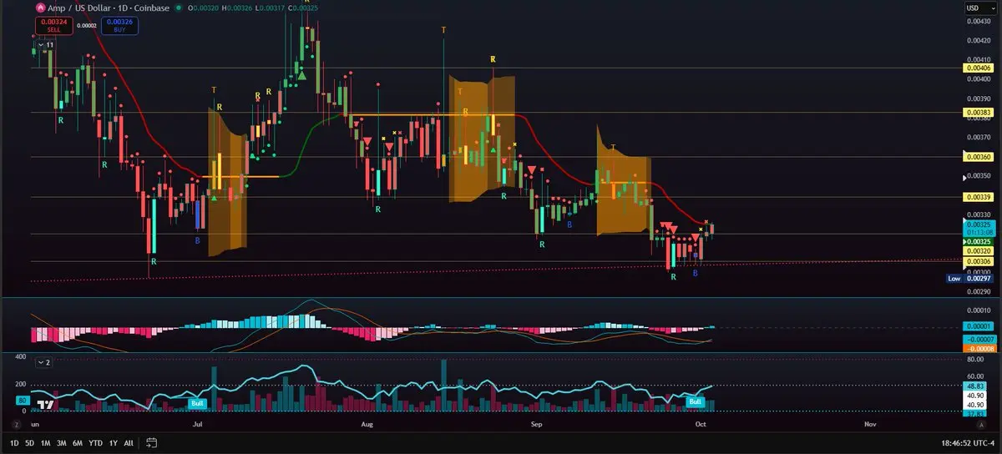1002x454 pixels.
Task: Click the 0.00339 yellow price level label
Action: [979, 197]
